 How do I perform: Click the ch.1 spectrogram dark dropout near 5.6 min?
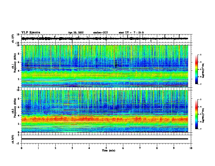pyautogui.click(x=116, y=64)
